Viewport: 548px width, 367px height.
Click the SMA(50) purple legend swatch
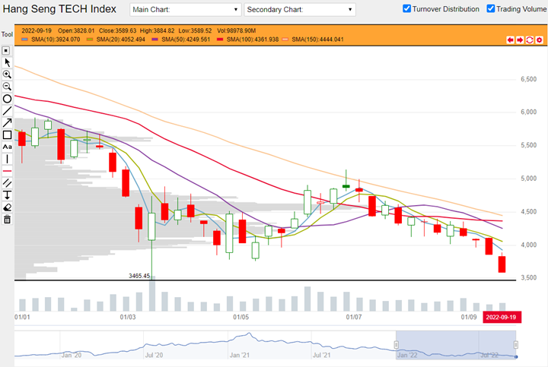(155, 40)
